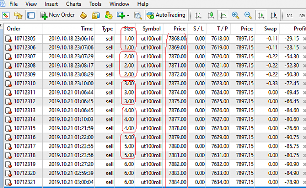The image size is (306, 188).
Task: Select order number 10712306
Action: [25, 47]
